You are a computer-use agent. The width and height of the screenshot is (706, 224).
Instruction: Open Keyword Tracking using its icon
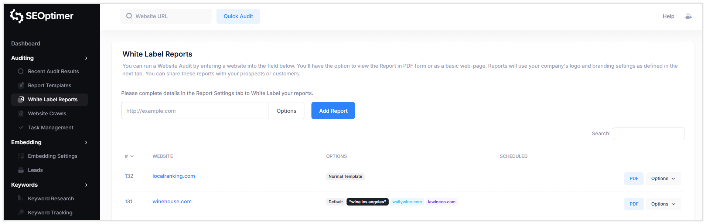[21, 213]
